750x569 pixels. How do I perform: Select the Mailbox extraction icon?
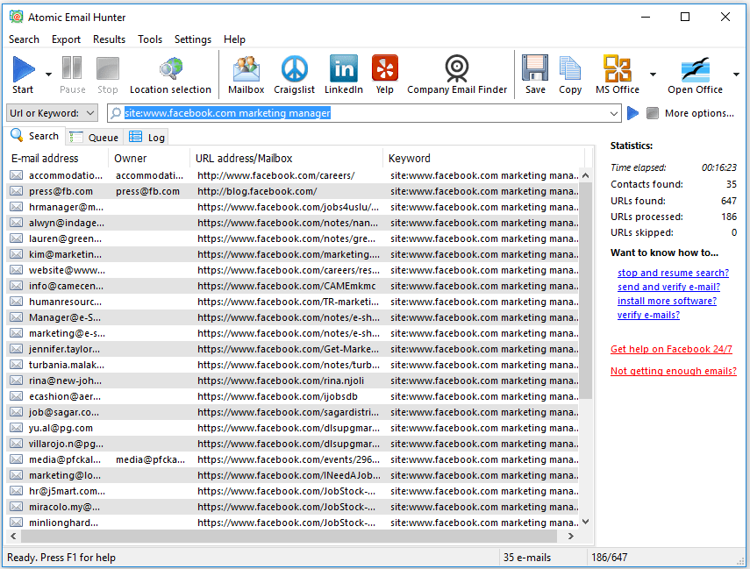click(246, 68)
